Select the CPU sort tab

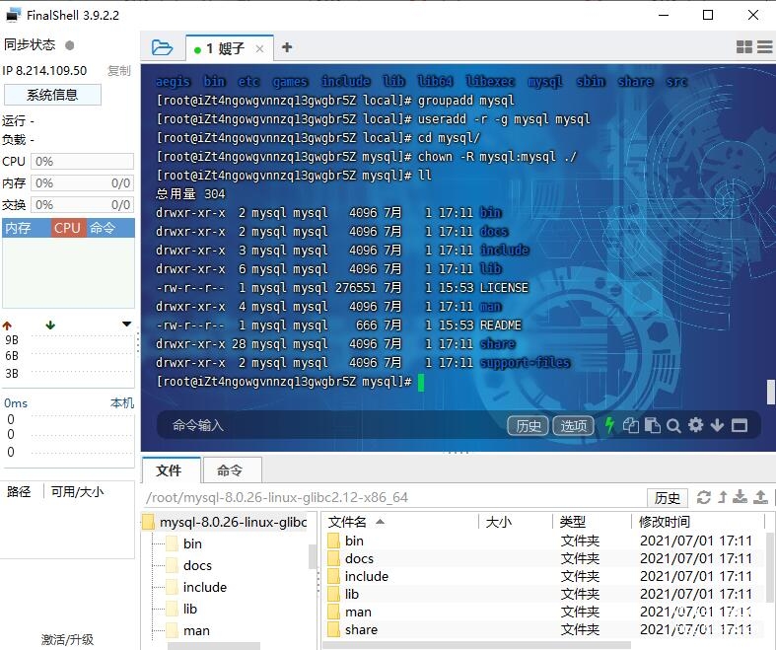coord(67,228)
